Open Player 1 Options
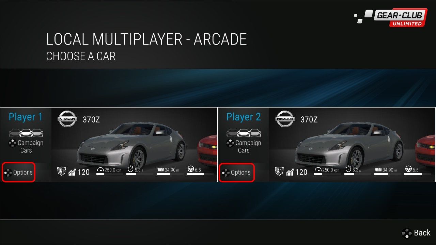436x245 pixels. coord(19,173)
